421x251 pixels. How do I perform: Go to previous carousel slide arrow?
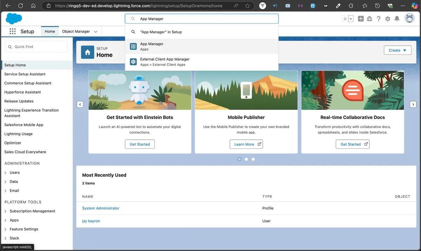80,104
